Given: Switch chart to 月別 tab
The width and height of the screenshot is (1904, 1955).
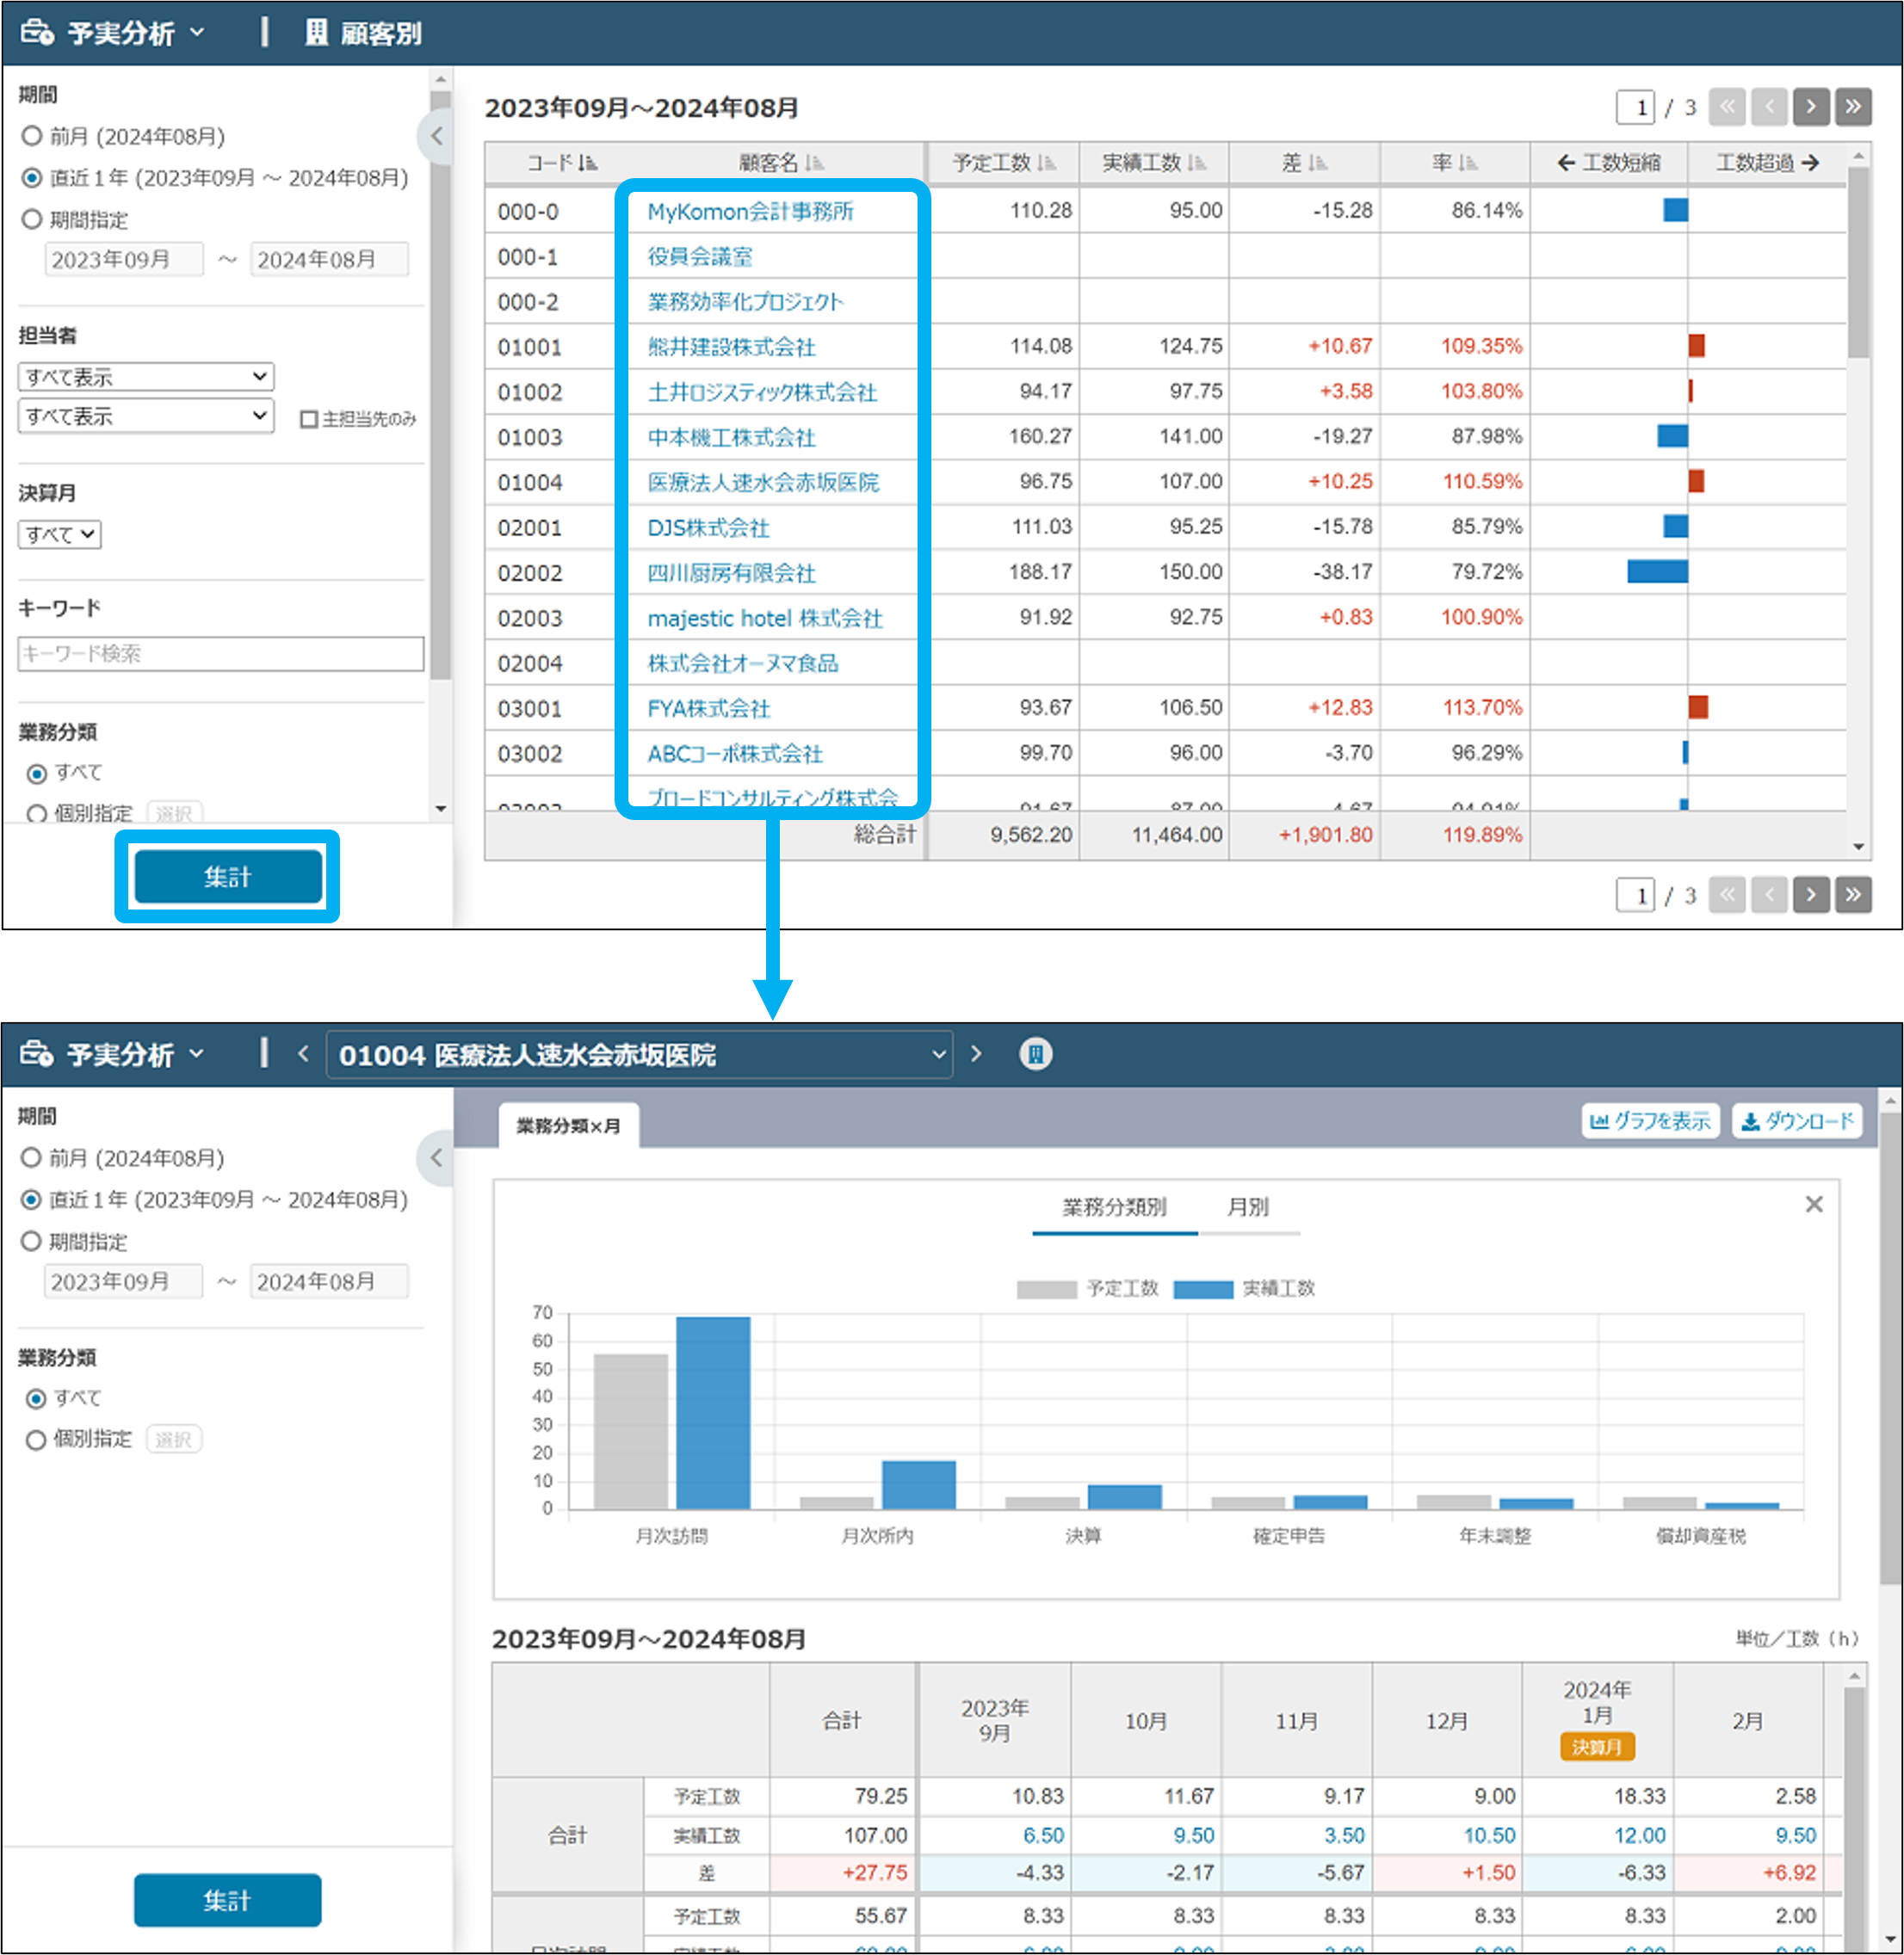Looking at the screenshot, I should tap(1247, 1206).
